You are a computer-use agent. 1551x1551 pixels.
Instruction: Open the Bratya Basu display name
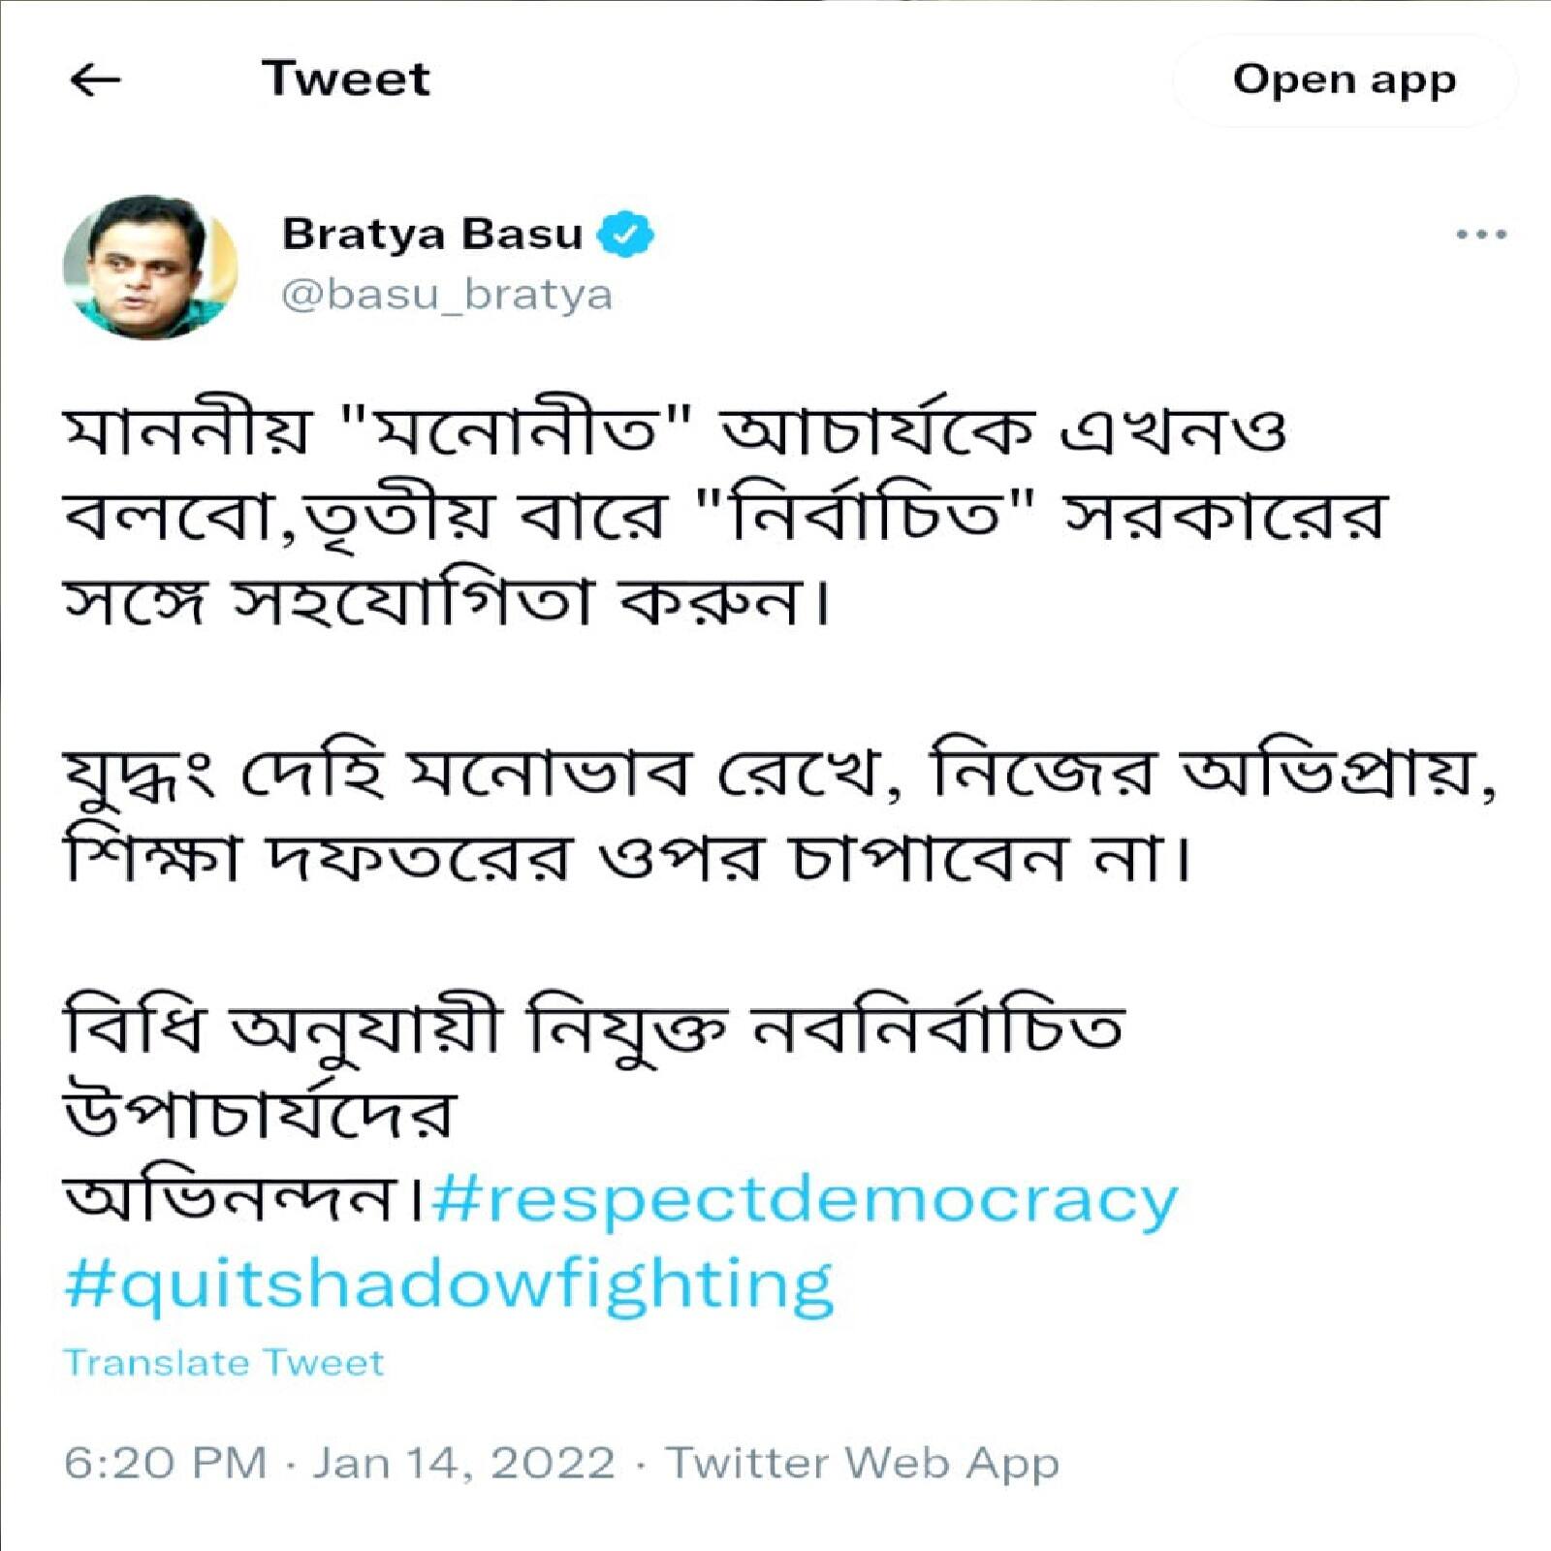tap(432, 234)
